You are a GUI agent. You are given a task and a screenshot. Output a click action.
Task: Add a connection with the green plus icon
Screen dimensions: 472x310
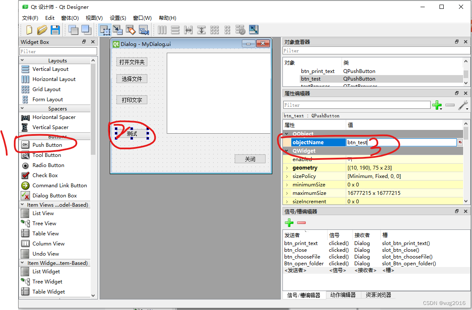[x=289, y=222]
